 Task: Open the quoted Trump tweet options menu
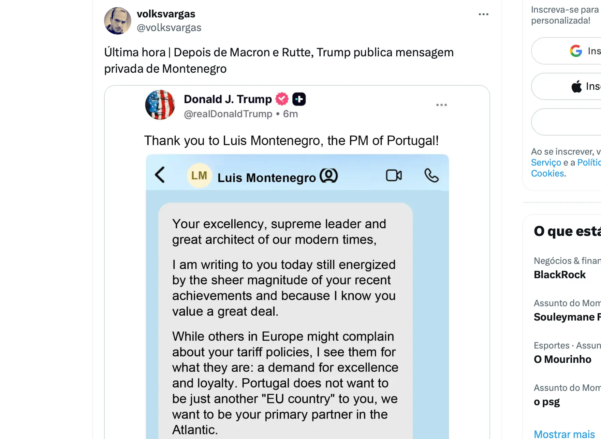[x=442, y=105]
